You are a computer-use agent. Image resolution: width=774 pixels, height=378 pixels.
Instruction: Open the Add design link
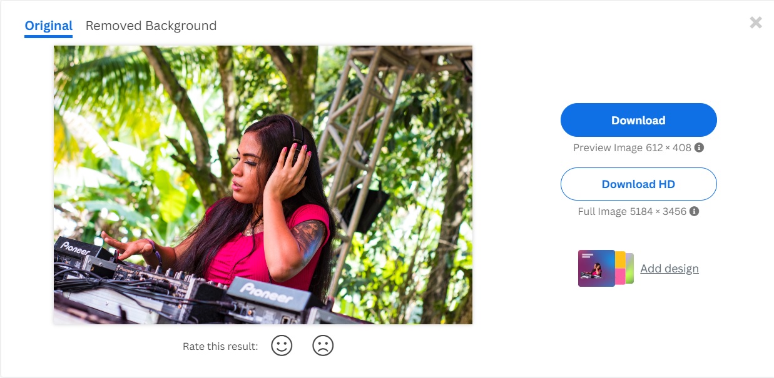[669, 269]
